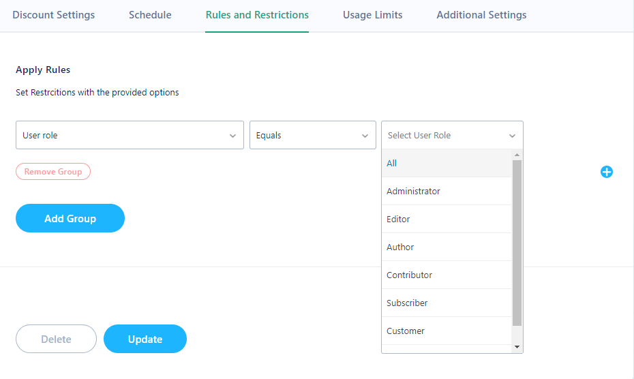Open the User role dropdown
This screenshot has width=634, height=379.
click(x=130, y=135)
